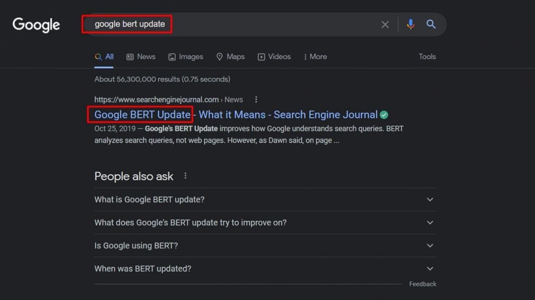Click the magnifying glass search button
535x300 pixels.
click(431, 24)
